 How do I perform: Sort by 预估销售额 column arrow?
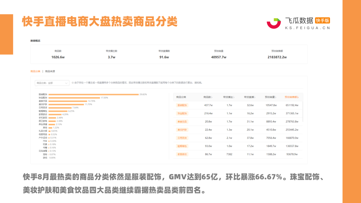[x=298, y=97]
